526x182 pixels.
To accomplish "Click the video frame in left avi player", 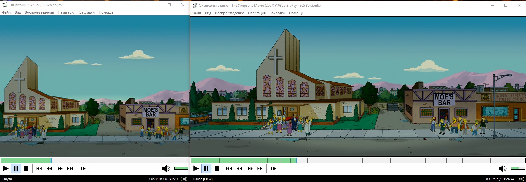I will pyautogui.click(x=95, y=86).
